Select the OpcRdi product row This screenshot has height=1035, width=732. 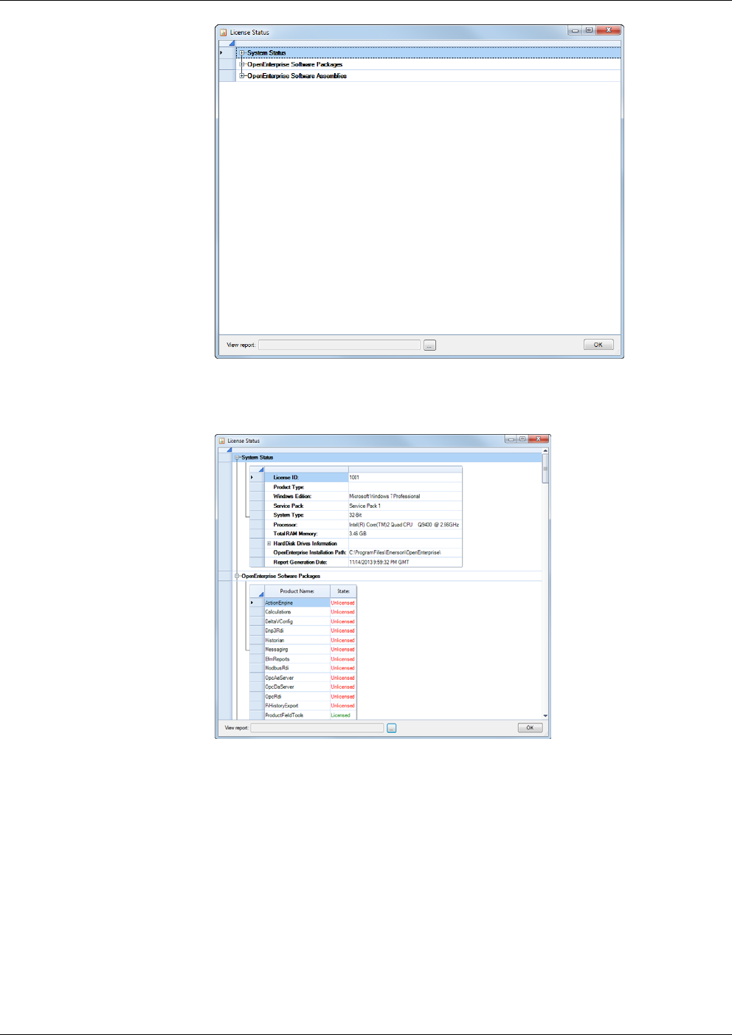click(x=297, y=696)
